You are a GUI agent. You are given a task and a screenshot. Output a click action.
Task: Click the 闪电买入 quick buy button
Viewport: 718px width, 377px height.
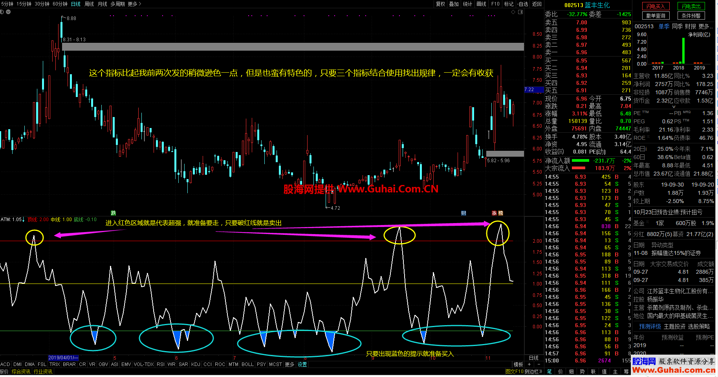(x=656, y=6)
